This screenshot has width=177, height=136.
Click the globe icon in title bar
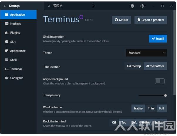pyautogui.click(x=132, y=6)
